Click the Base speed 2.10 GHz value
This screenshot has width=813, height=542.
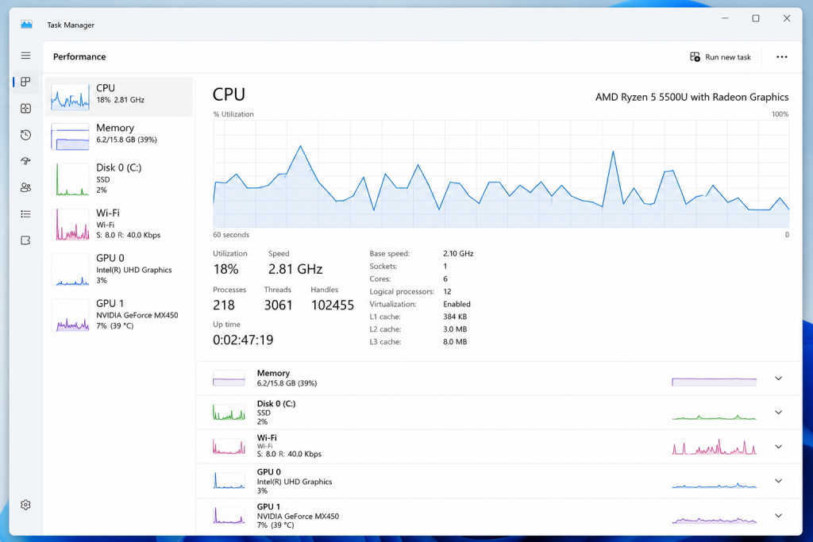pos(458,253)
